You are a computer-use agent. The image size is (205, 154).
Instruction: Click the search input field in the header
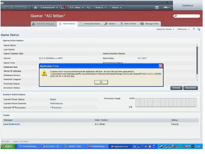[x=187, y=16]
